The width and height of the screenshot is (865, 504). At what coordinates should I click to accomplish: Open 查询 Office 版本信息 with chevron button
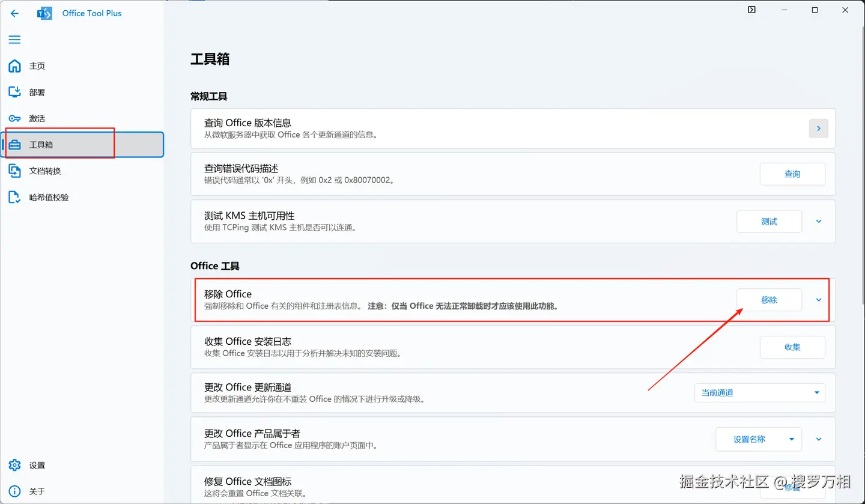click(819, 129)
